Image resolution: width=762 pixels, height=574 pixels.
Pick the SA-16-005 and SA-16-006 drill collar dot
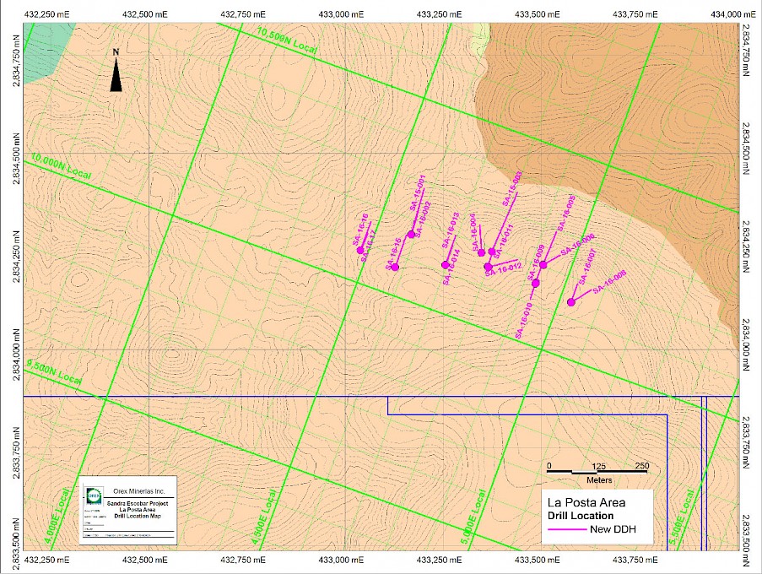[x=543, y=265]
